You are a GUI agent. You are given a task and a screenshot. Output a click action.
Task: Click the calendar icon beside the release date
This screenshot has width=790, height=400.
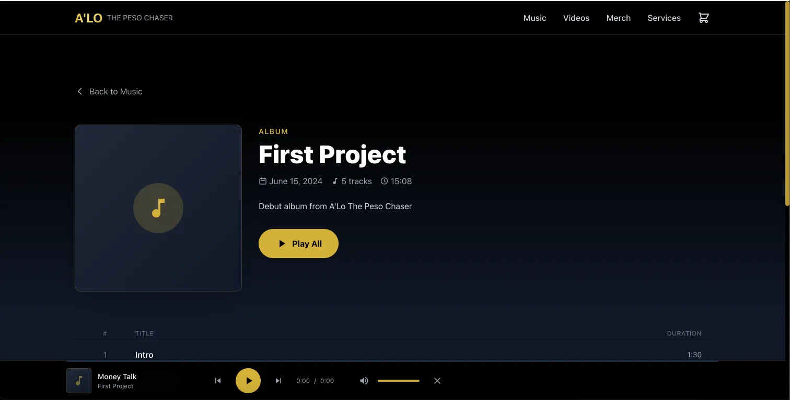coord(262,181)
